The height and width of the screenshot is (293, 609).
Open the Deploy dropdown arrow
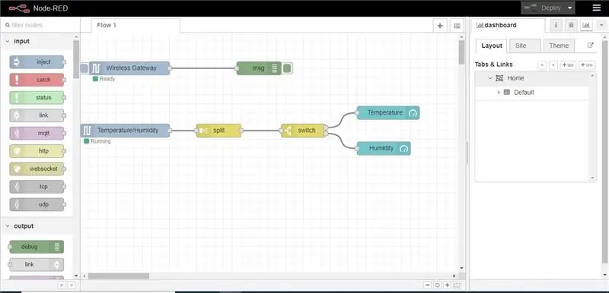point(569,8)
